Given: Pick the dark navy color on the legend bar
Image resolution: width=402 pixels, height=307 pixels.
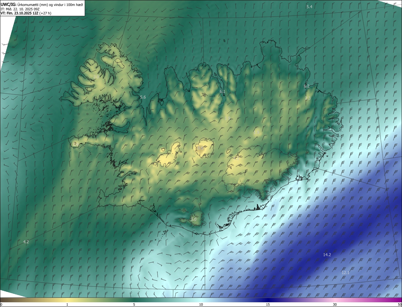Looking at the screenshot, I should pyautogui.click(x=268, y=300).
